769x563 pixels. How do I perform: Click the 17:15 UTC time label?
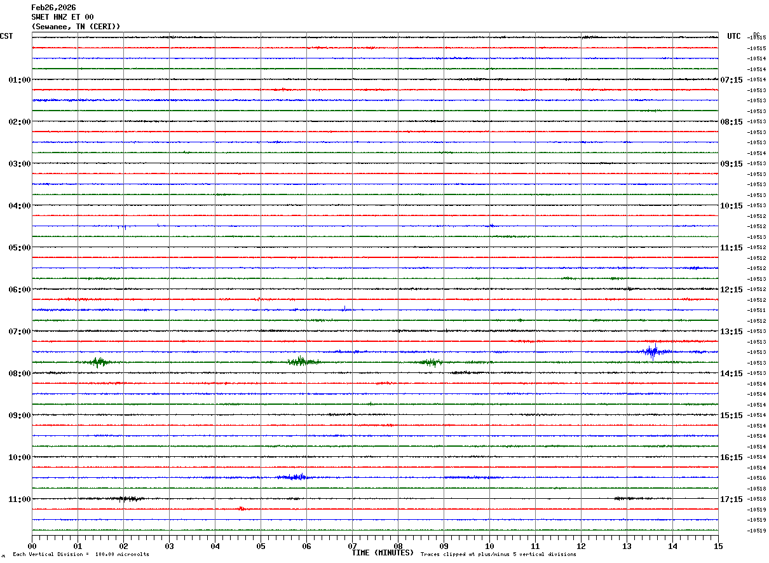pyautogui.click(x=731, y=499)
